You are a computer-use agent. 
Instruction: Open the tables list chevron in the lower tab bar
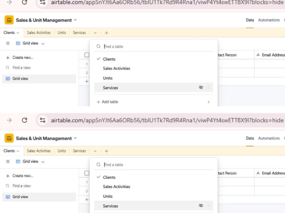click(95, 151)
